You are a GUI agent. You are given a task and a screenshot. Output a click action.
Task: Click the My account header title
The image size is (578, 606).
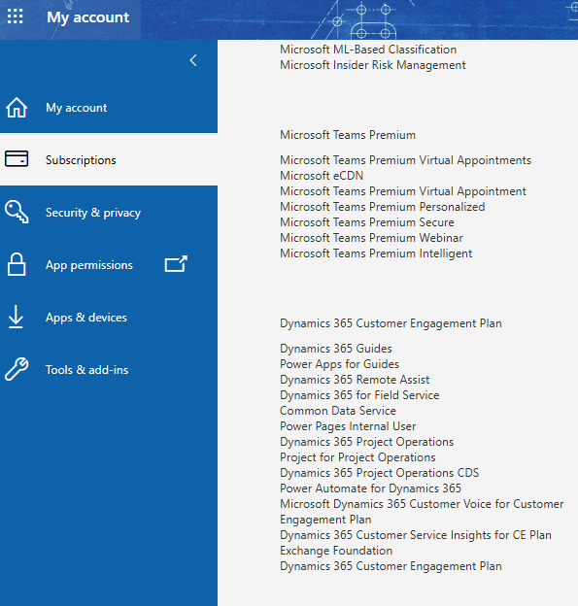point(87,17)
